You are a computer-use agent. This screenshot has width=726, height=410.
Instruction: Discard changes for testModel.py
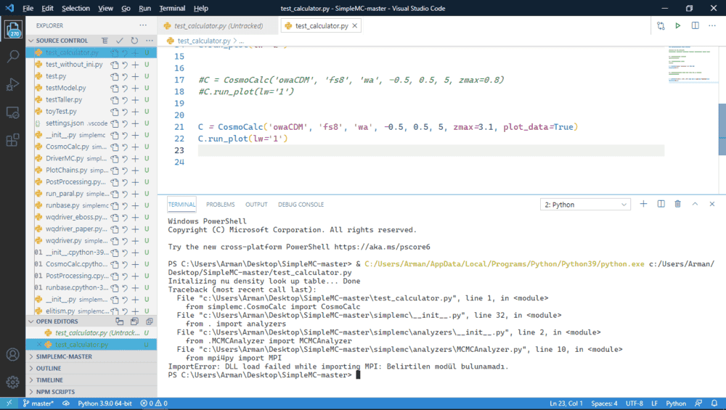coord(125,88)
